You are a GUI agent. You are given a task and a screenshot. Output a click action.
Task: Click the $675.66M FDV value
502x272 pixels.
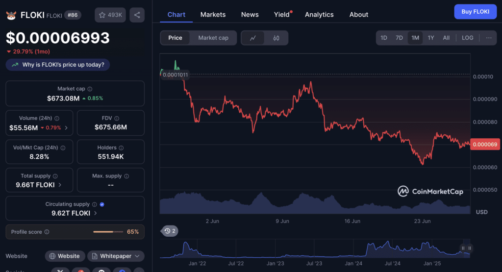coord(111,127)
